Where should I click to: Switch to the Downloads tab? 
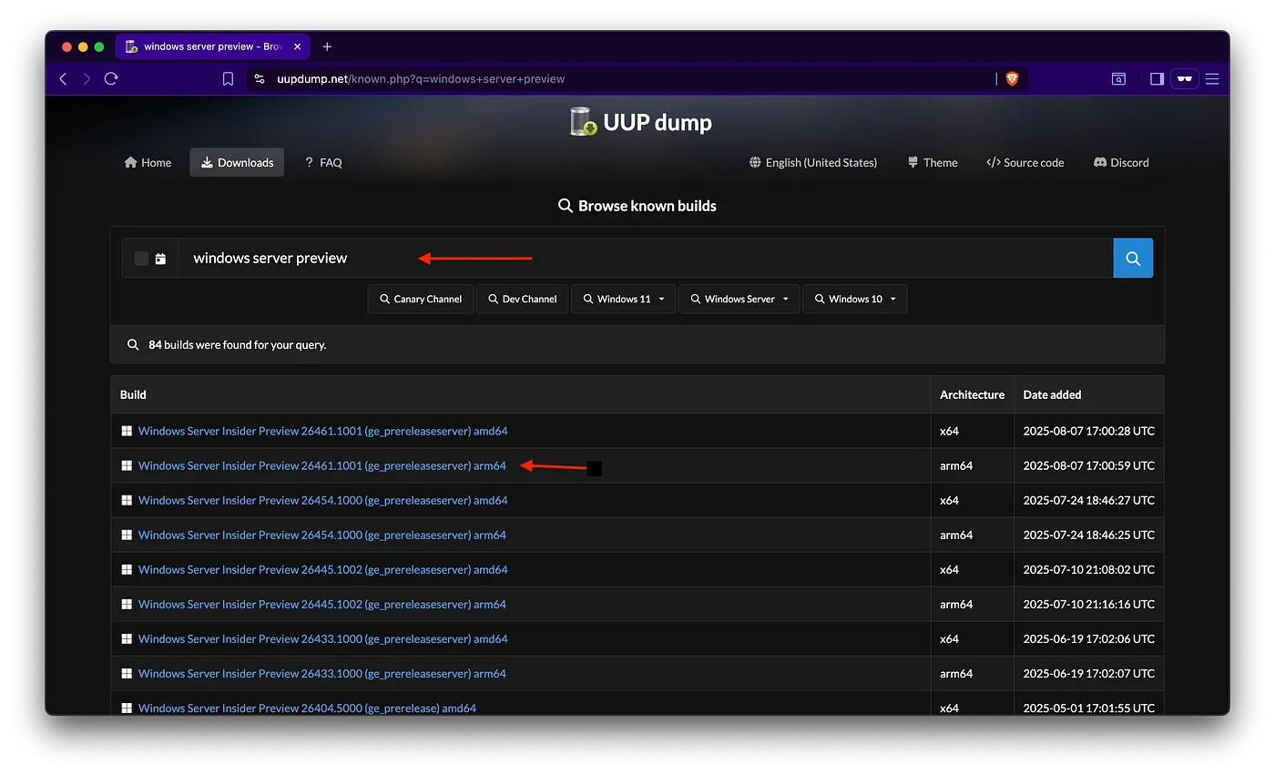[x=236, y=162]
